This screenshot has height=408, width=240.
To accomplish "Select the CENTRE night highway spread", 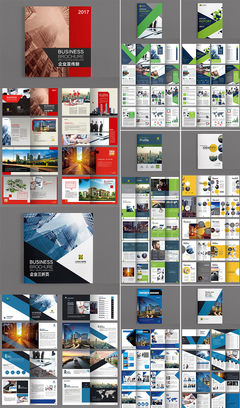I will [30, 161].
